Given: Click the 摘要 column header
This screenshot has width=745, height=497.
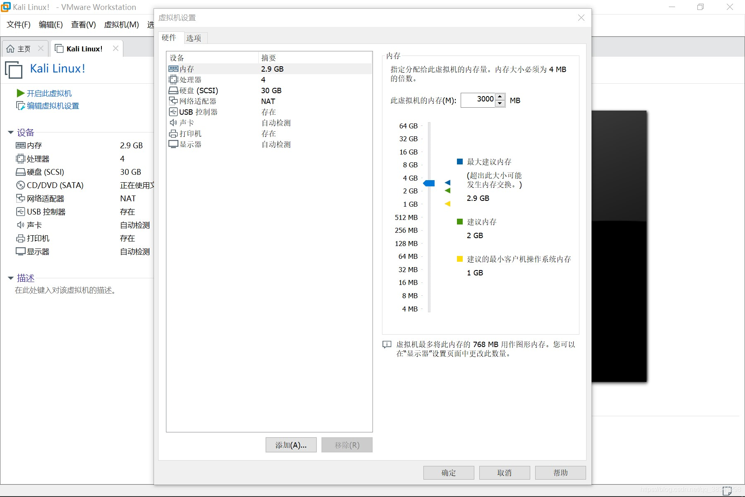Looking at the screenshot, I should [x=315, y=58].
